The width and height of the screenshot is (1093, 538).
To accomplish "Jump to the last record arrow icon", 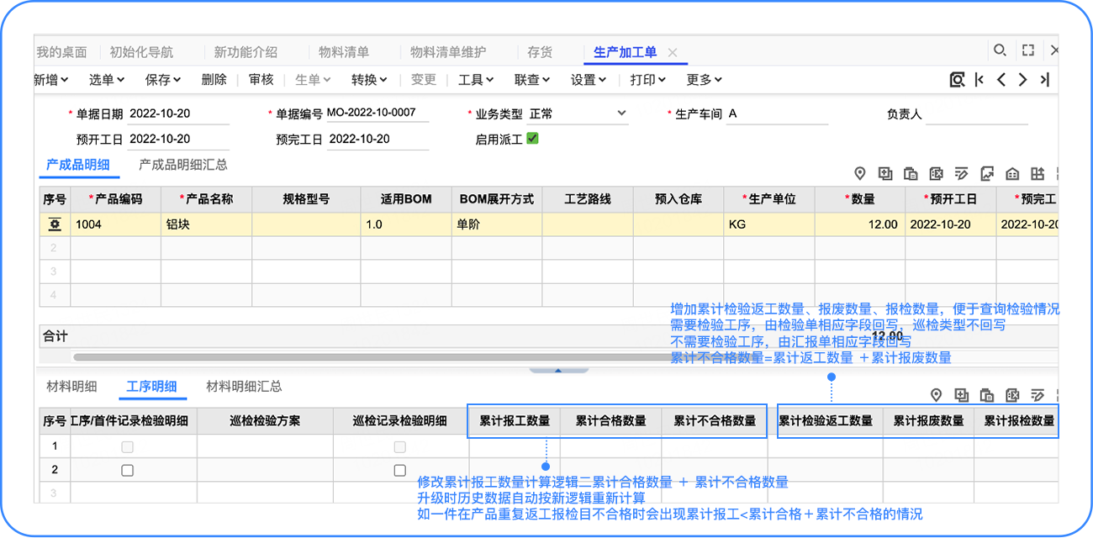I will pos(1044,80).
